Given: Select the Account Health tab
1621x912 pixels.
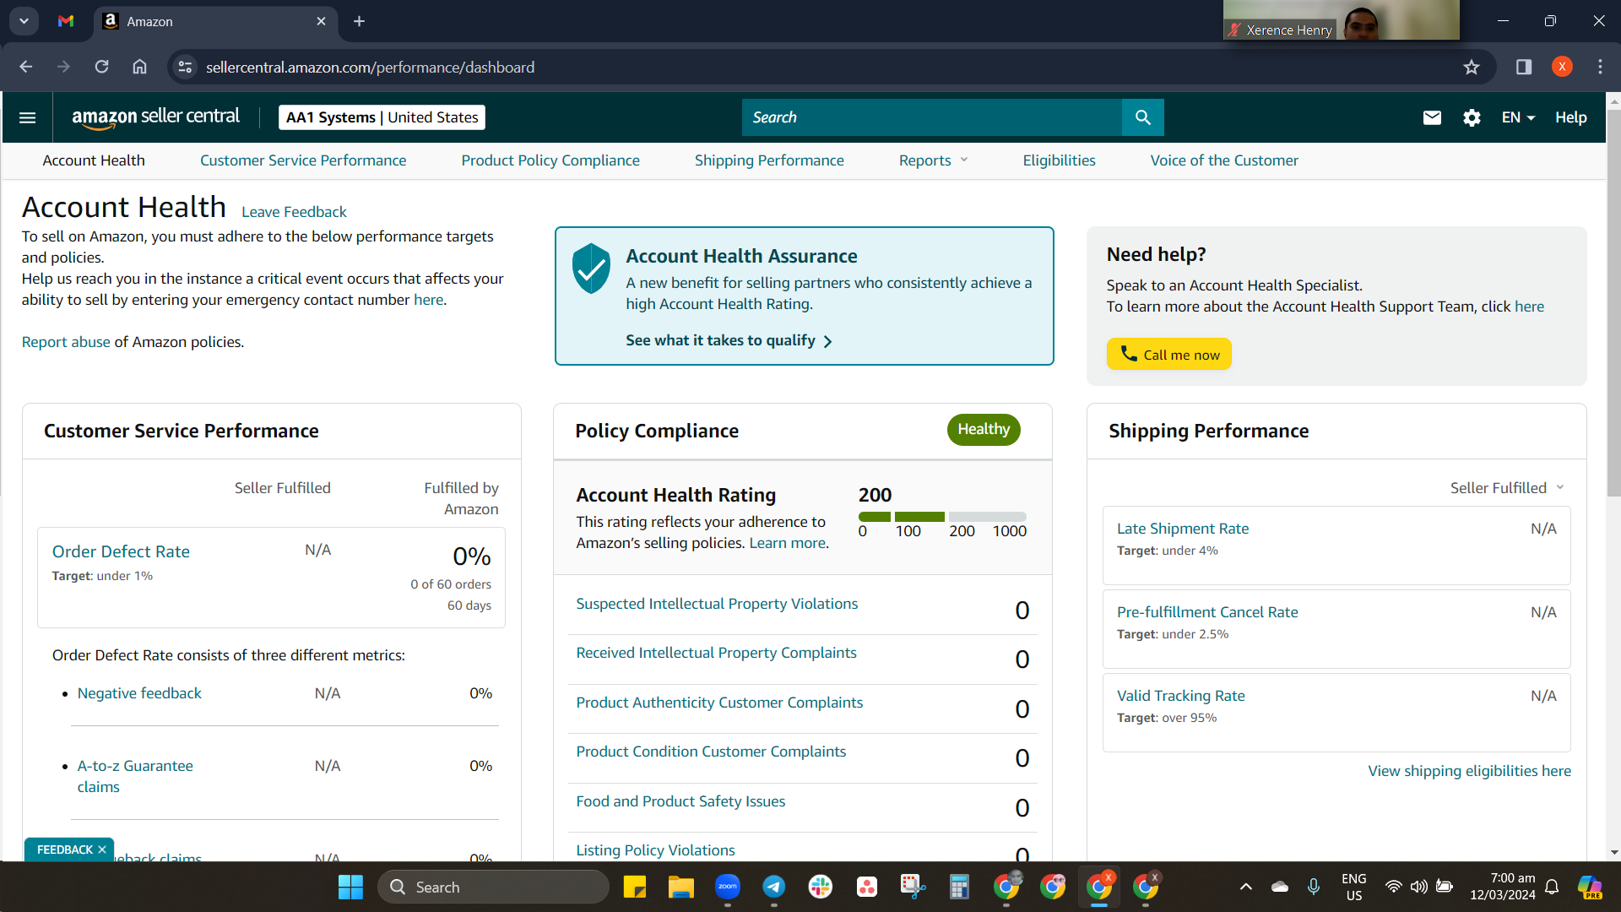Looking at the screenshot, I should 94,160.
